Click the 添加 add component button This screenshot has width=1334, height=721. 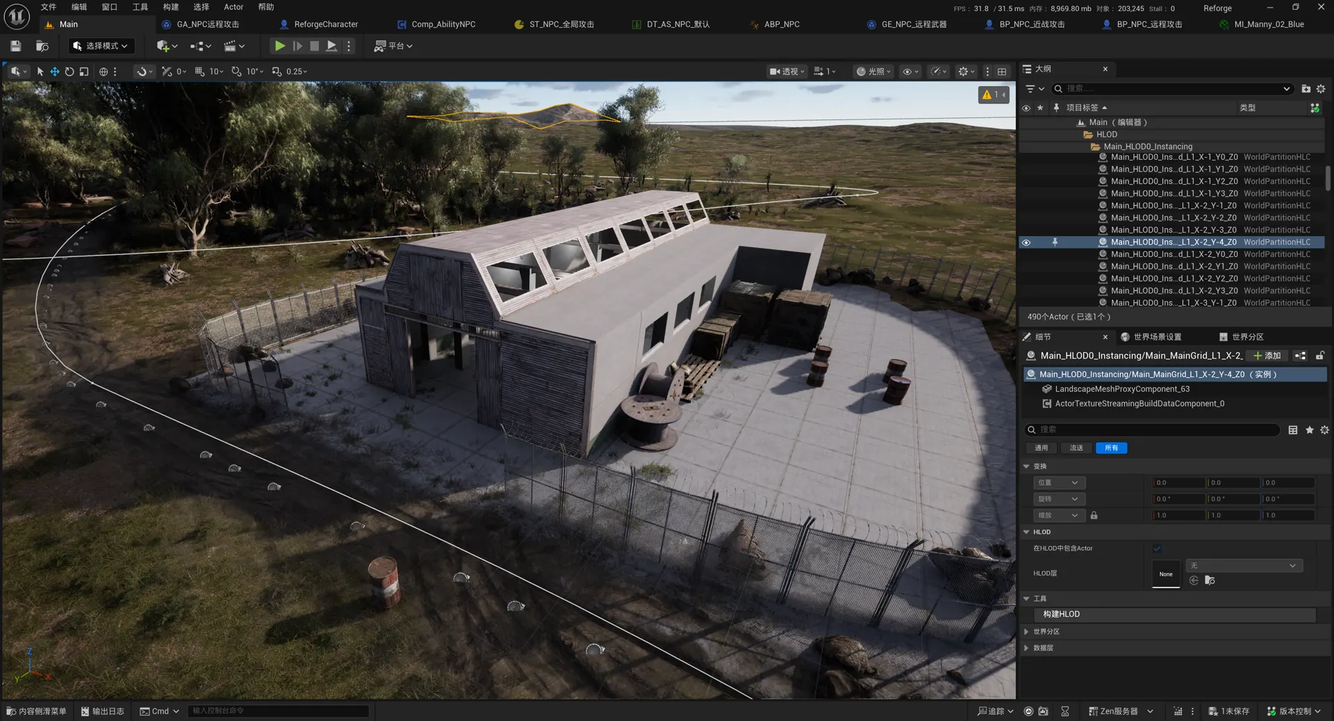(1267, 356)
